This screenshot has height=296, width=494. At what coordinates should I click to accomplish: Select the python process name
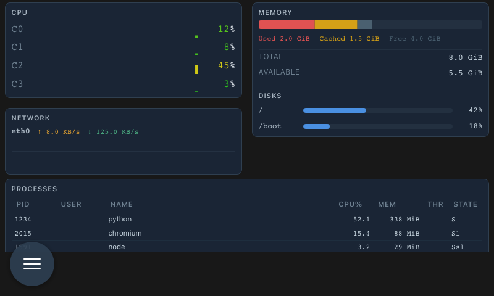click(120, 219)
